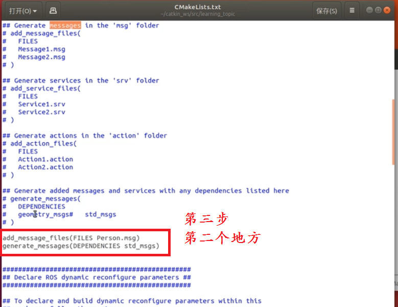Click 'FILES' under add_service_files

tap(28, 96)
